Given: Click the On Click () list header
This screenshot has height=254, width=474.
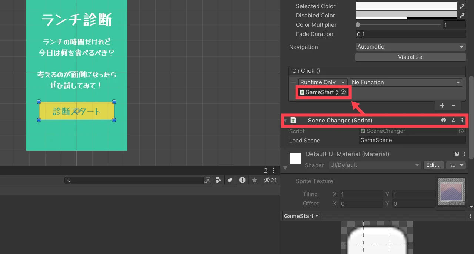Looking at the screenshot, I should click(x=377, y=71).
